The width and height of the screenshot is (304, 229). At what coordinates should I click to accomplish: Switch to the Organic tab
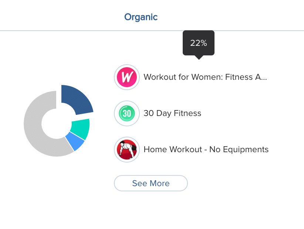141,17
